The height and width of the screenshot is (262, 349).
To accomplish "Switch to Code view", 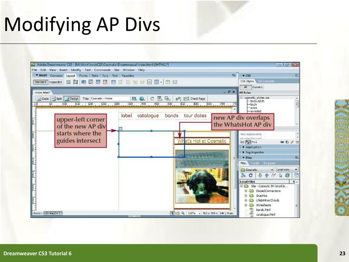I will coord(43,99).
